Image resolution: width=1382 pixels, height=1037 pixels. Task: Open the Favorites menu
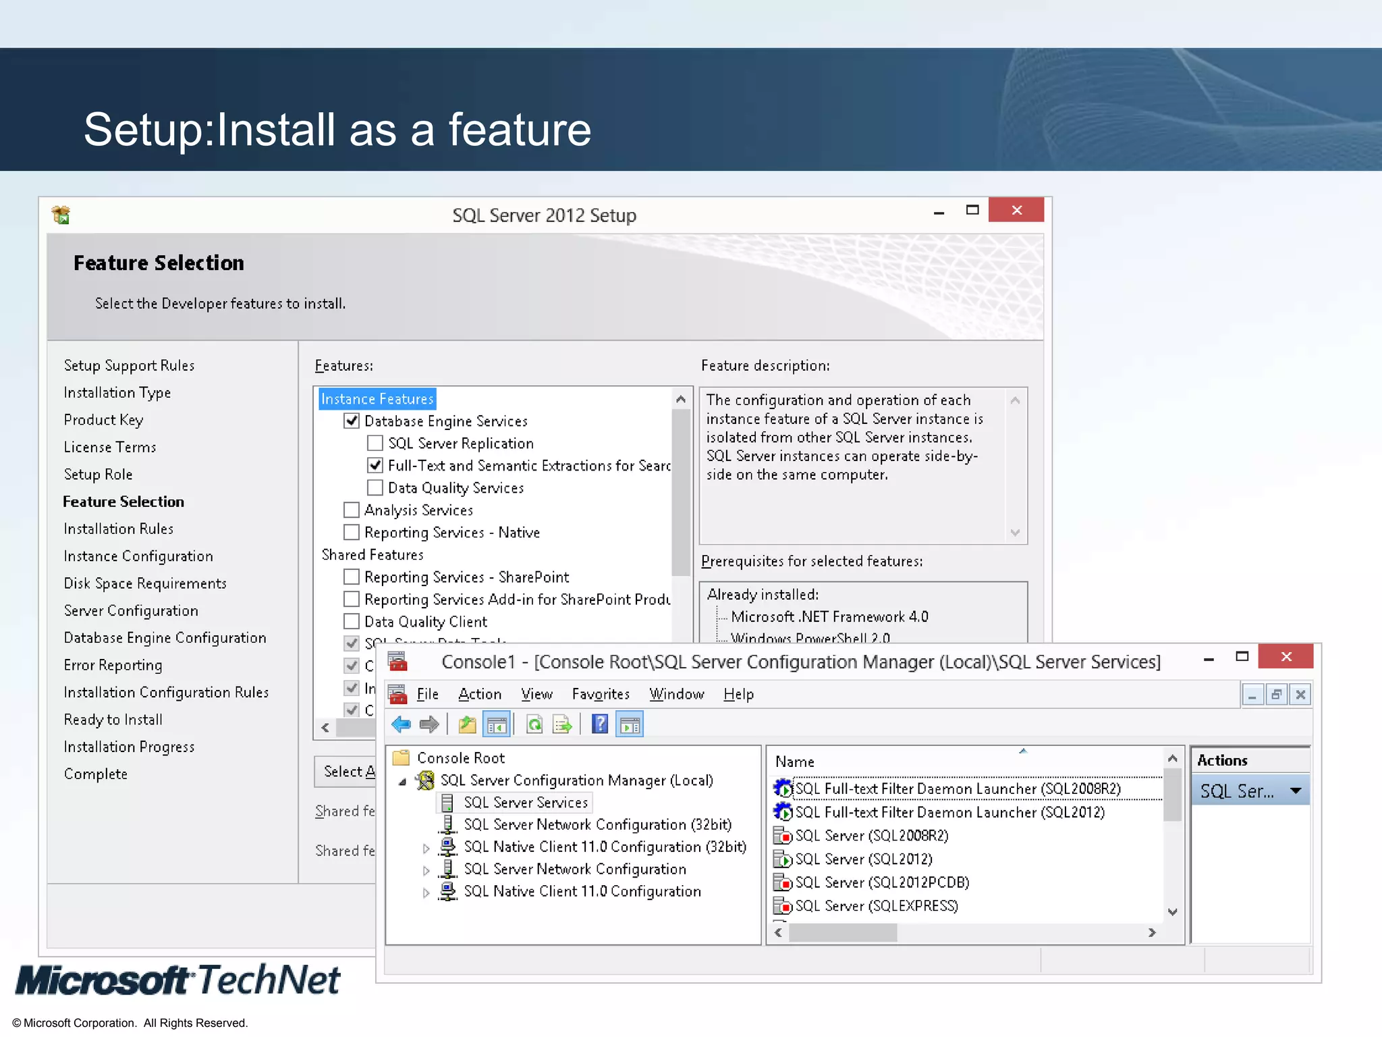click(601, 694)
